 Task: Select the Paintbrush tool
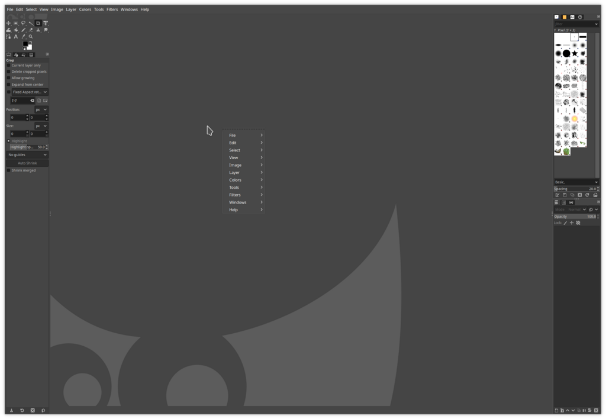[x=23, y=30]
